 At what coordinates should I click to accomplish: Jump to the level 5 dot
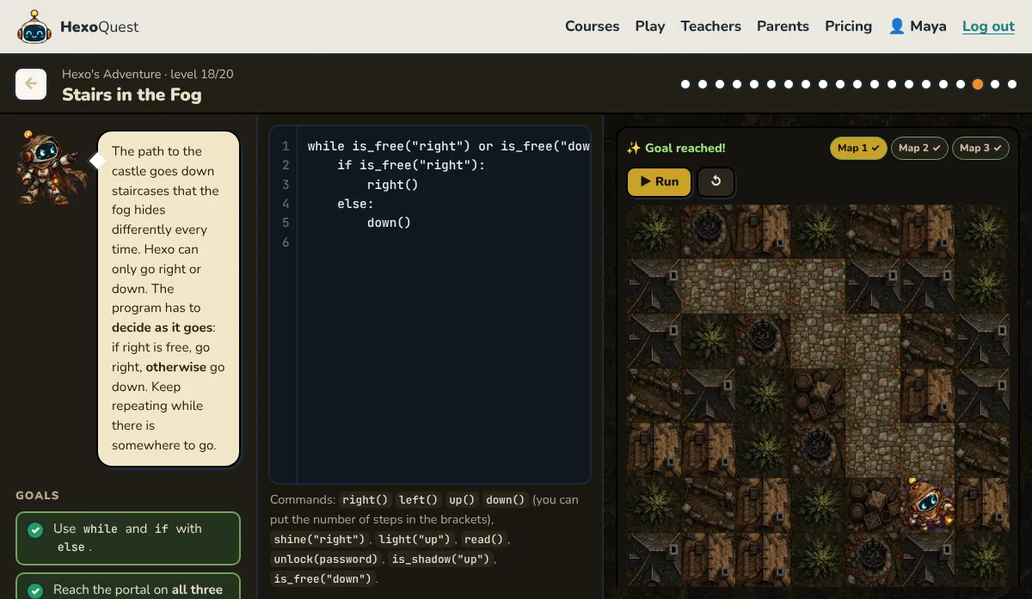(x=754, y=84)
